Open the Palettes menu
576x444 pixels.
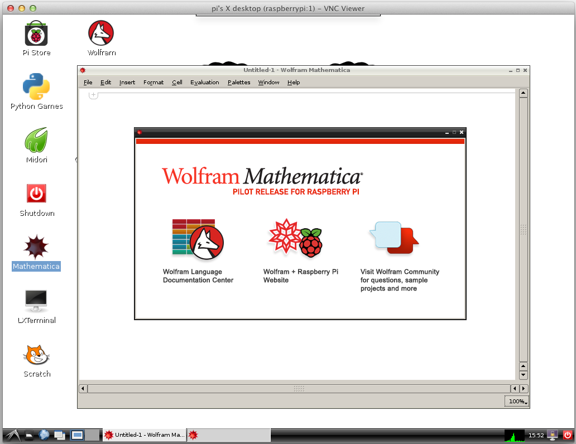(x=239, y=82)
